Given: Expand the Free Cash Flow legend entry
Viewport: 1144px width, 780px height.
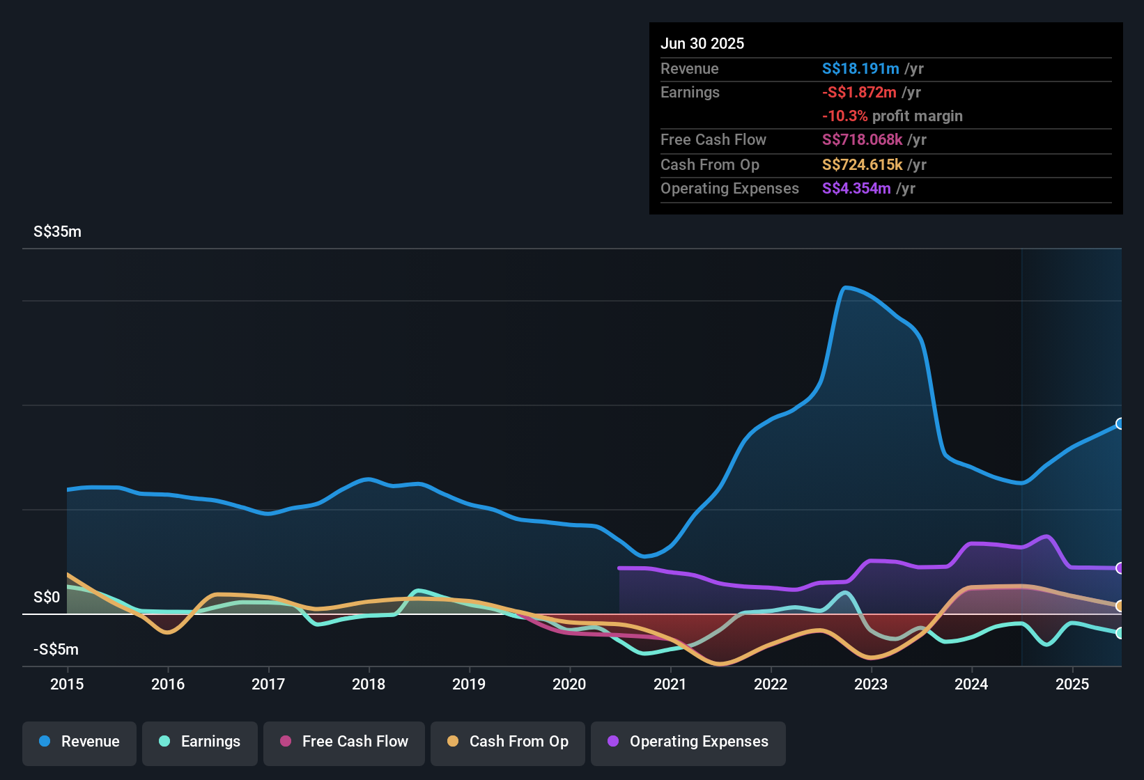Looking at the screenshot, I should (x=343, y=742).
